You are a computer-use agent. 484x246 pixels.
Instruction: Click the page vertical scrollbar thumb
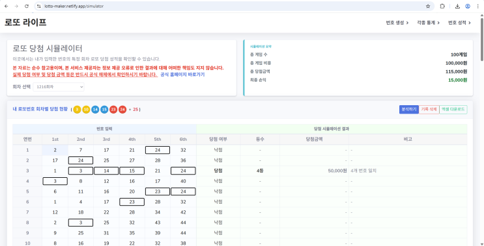[482, 39]
